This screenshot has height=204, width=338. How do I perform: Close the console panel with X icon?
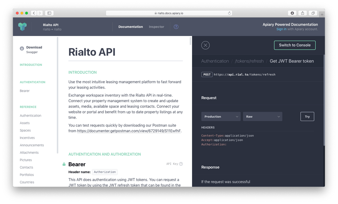205,45
